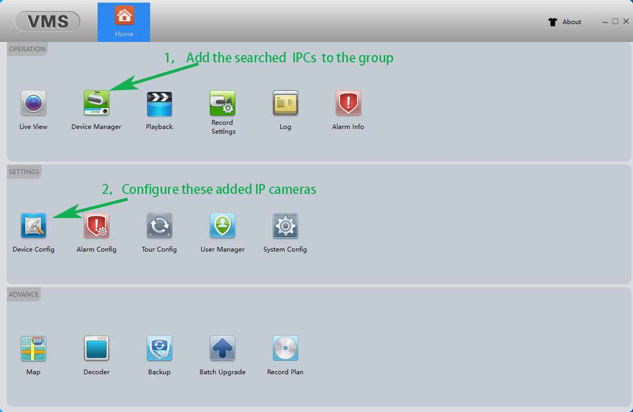Screen dimensions: 633x412
Task: View the Log icon
Action: tap(286, 103)
